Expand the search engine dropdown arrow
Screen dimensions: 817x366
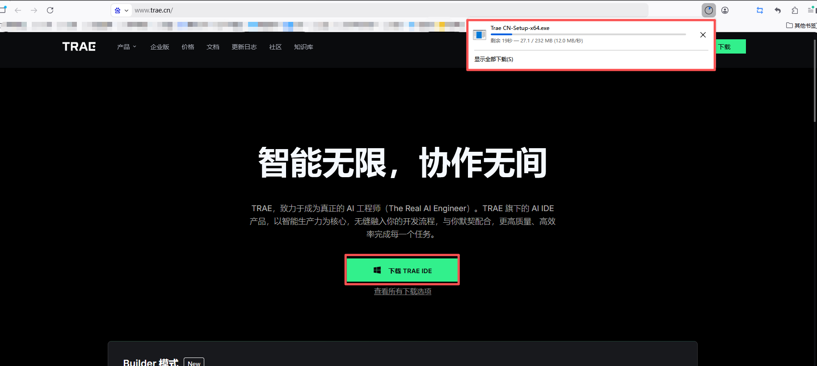click(126, 10)
